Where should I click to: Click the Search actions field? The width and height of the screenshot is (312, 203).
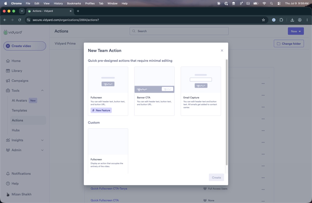179,31
